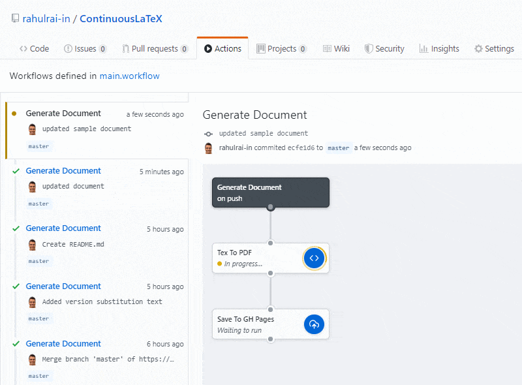Open the run from 5 minutes ago

(63, 171)
